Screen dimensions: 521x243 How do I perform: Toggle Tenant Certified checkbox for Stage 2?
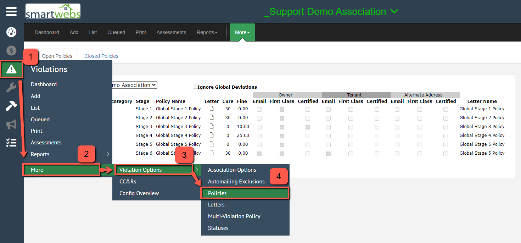pyautogui.click(x=377, y=118)
